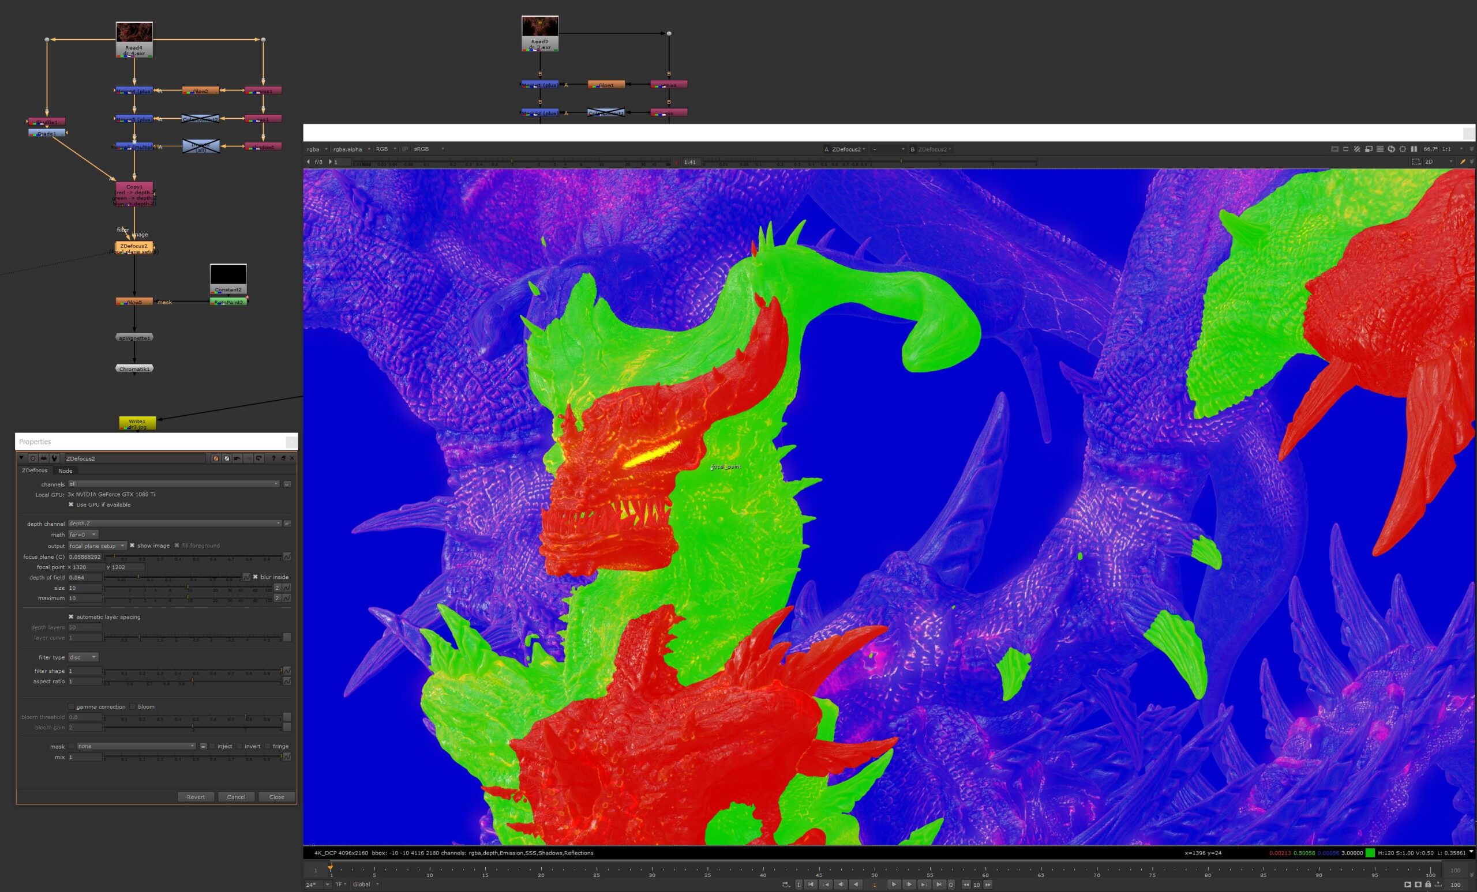Open help for the ZDefocus2 node
The image size is (1477, 892).
[274, 458]
